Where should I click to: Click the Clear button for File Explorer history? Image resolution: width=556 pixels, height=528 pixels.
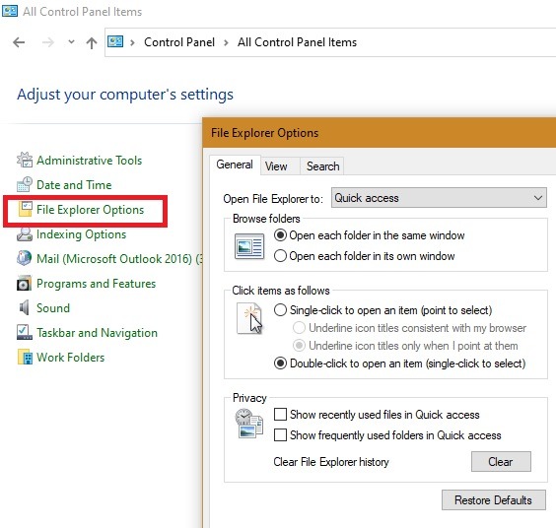click(501, 461)
